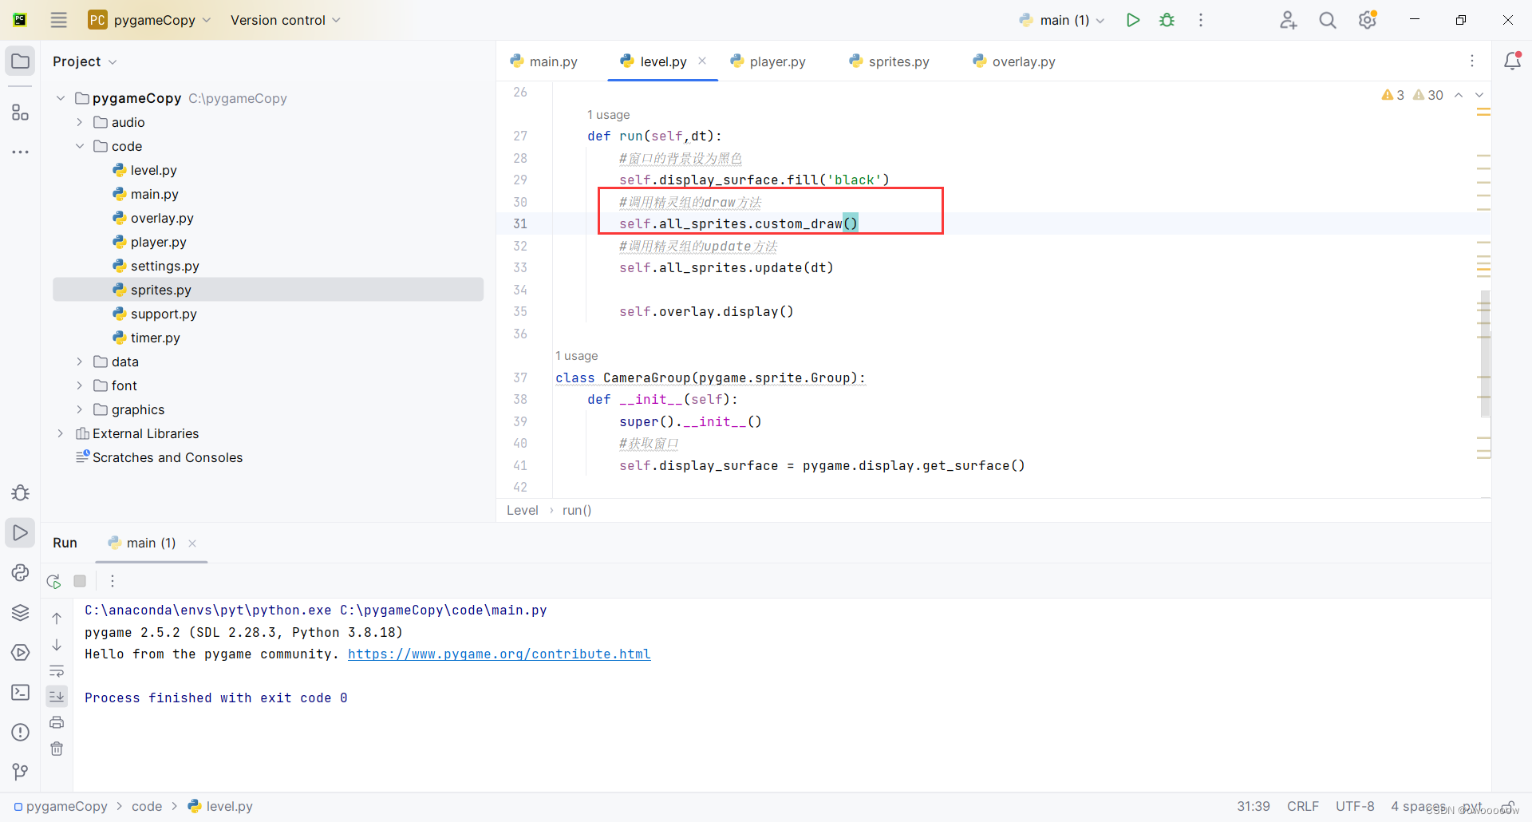Open the Problems tool window
Viewport: 1532px width, 822px height.
tap(20, 732)
